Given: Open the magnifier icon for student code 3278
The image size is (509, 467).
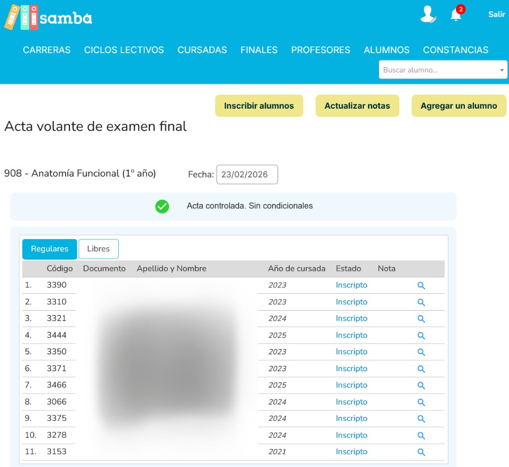Looking at the screenshot, I should [x=421, y=435].
